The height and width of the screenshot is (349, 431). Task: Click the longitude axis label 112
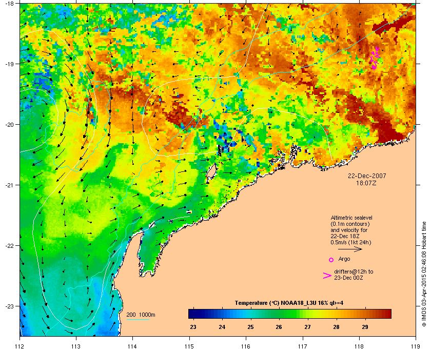pos(20,346)
